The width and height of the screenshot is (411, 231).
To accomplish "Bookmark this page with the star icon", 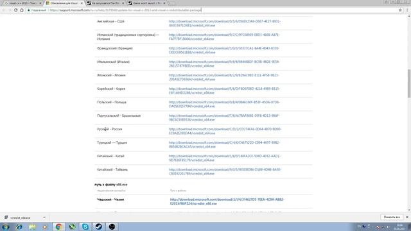I will pyautogui.click(x=400, y=10).
